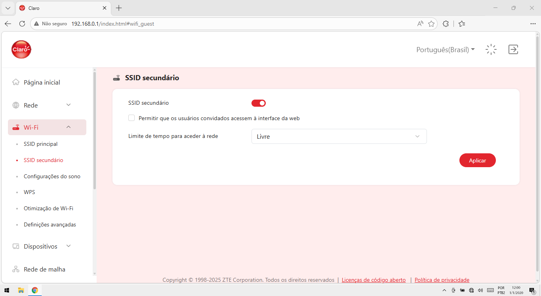Open Licenças de código aberto link

click(x=373, y=280)
